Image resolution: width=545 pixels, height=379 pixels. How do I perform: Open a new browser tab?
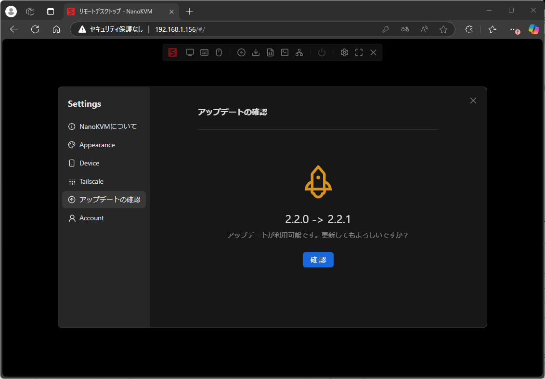(190, 12)
